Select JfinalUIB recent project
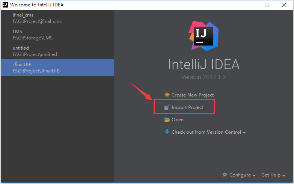Screen dimensions: 294x184 pyautogui.click(x=57, y=68)
